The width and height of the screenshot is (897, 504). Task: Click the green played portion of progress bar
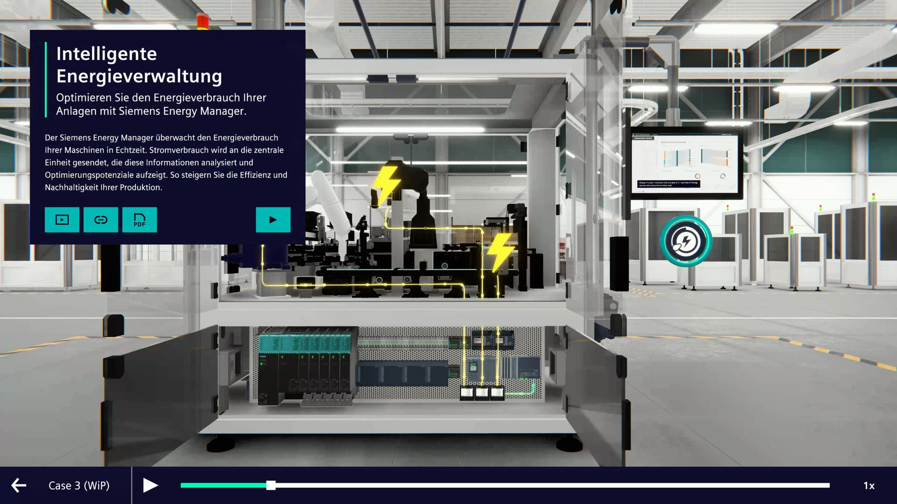(223, 485)
